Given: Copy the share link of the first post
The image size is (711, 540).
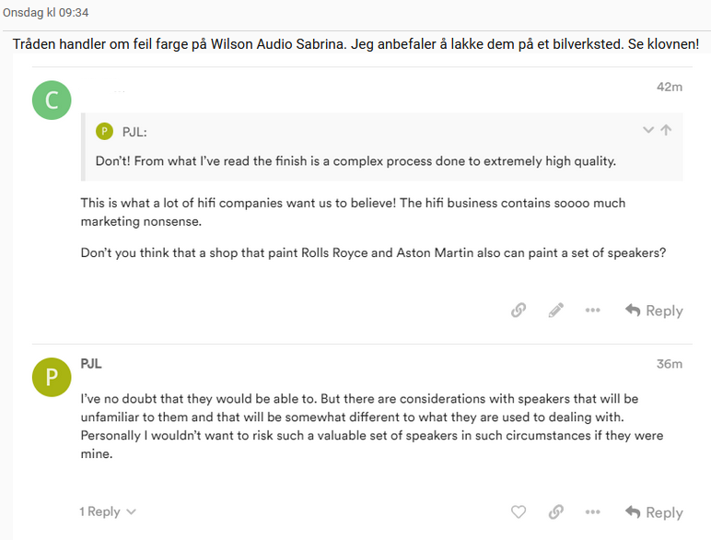Looking at the screenshot, I should point(519,311).
